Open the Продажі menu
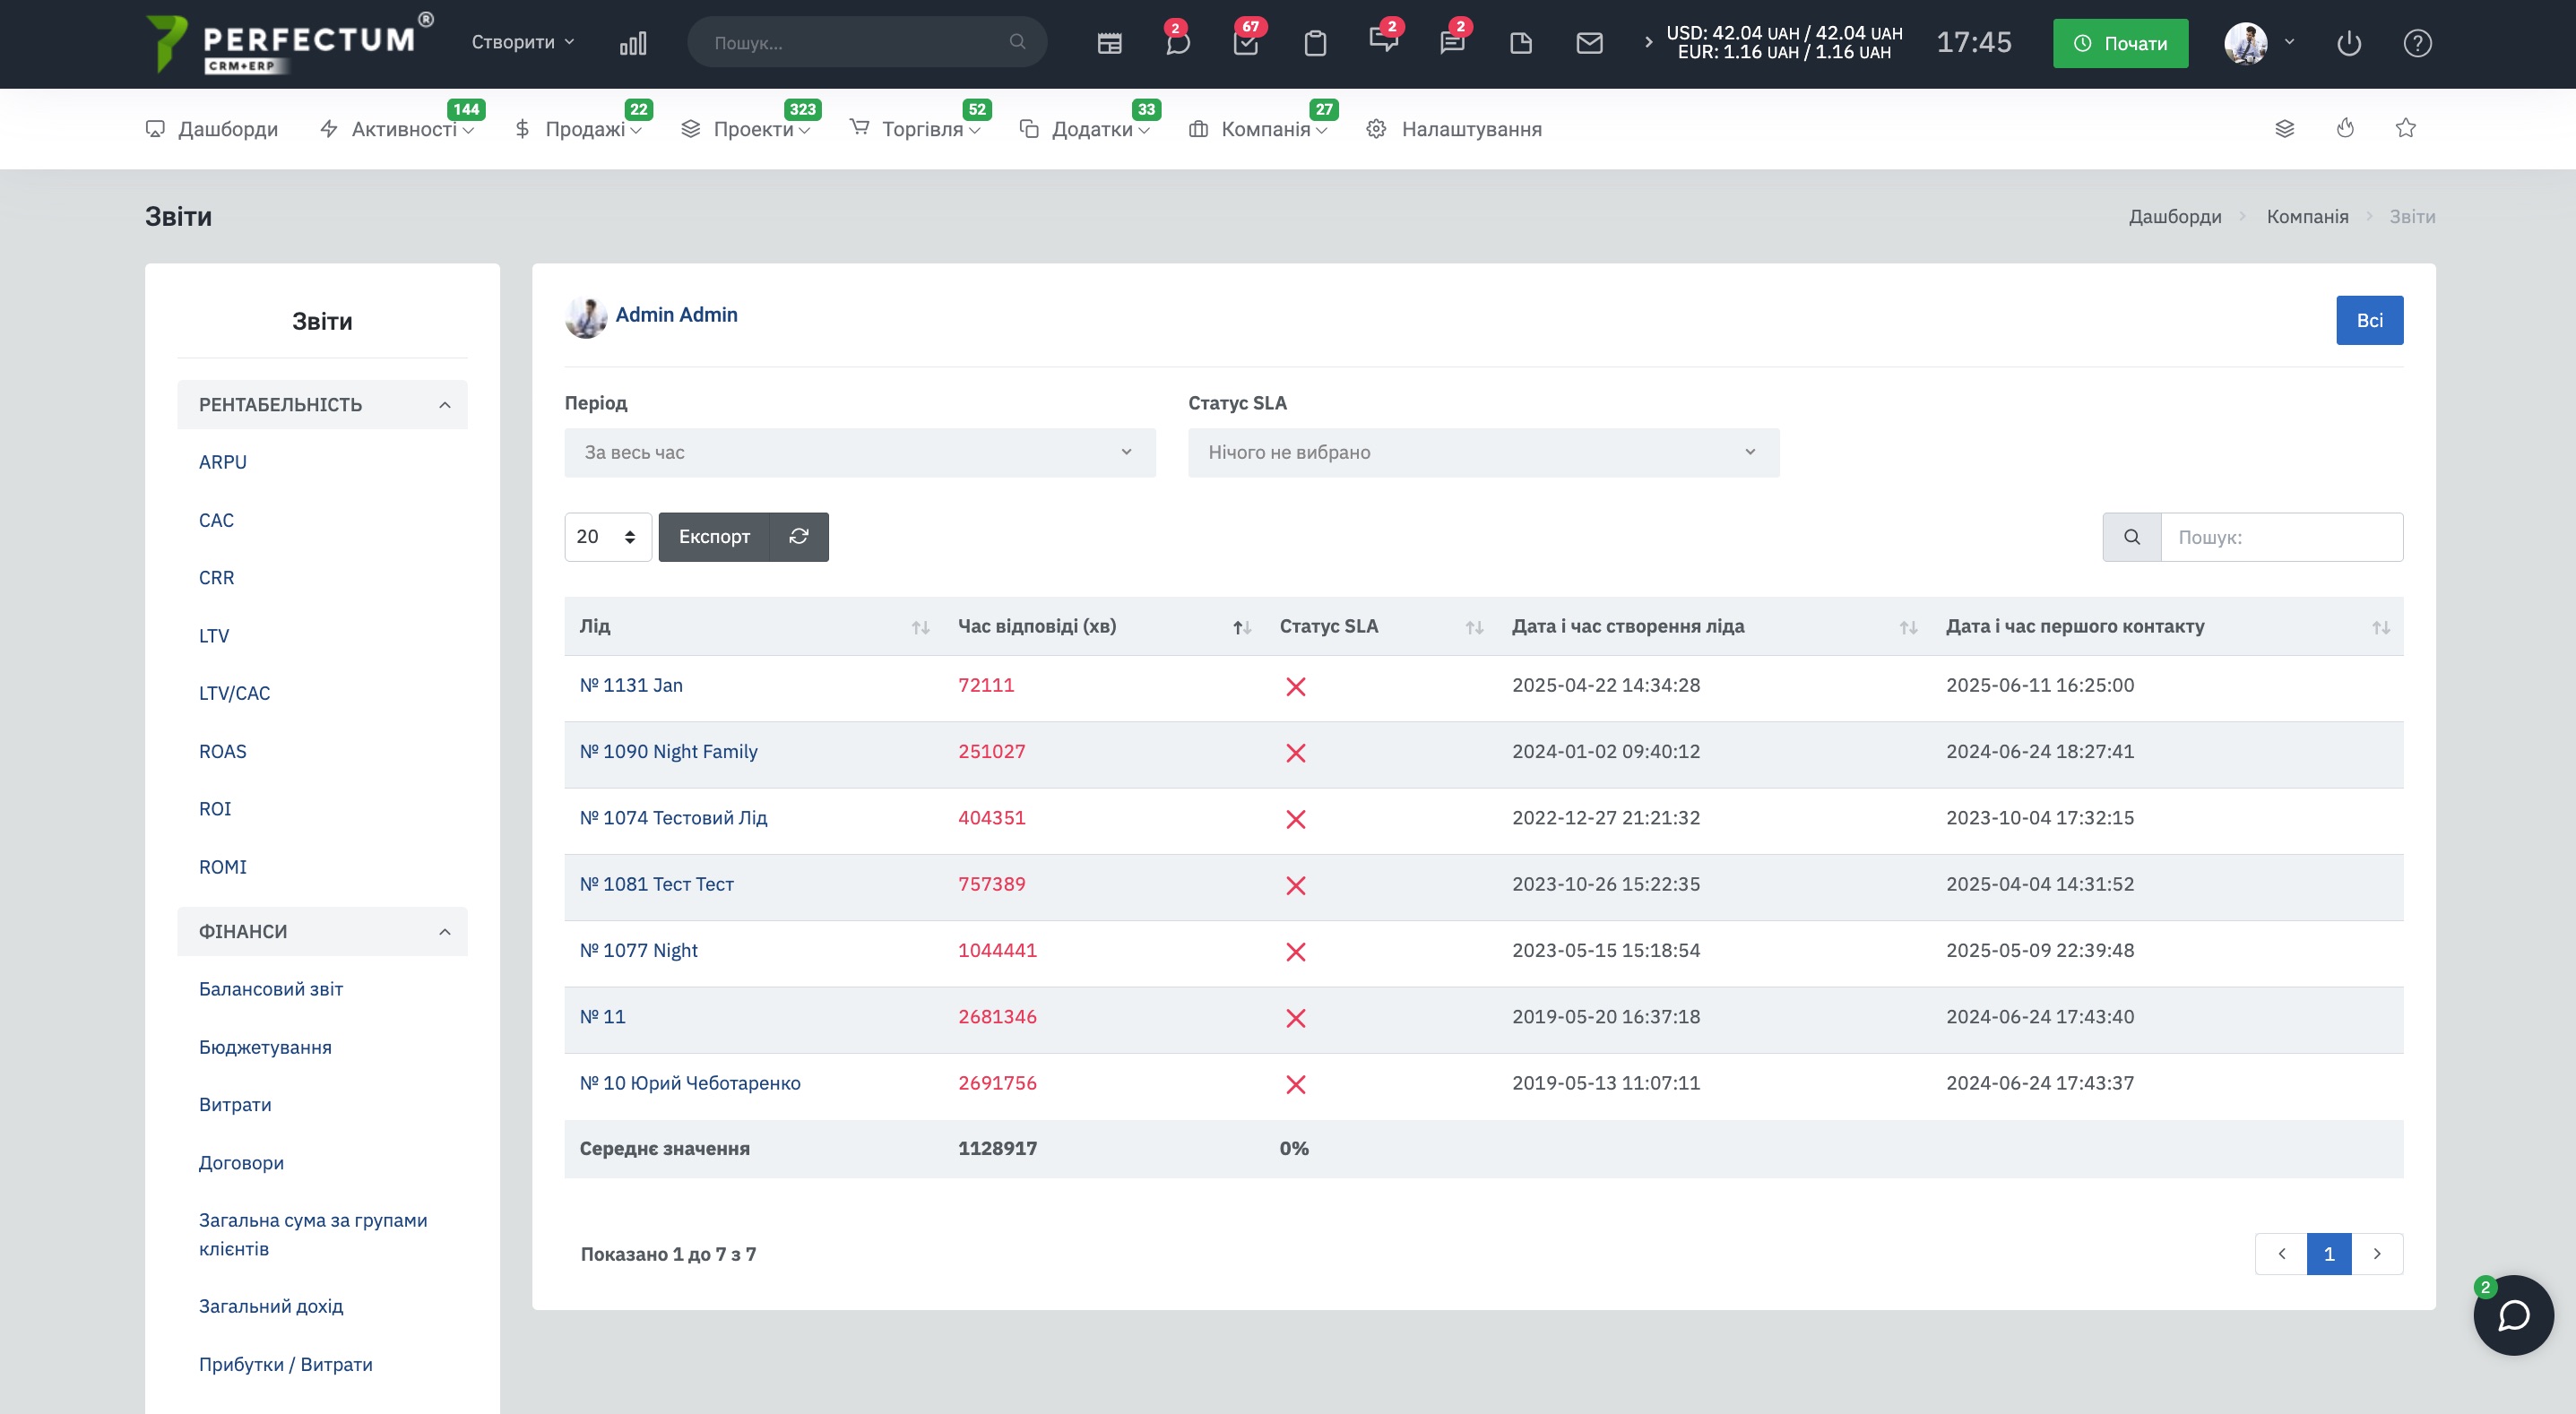2576x1414 pixels. click(586, 129)
